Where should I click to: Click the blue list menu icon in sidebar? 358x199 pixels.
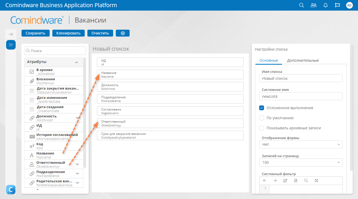point(11,45)
